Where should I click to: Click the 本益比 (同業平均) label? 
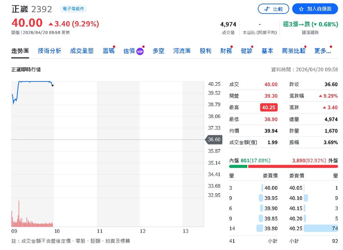click(260, 32)
